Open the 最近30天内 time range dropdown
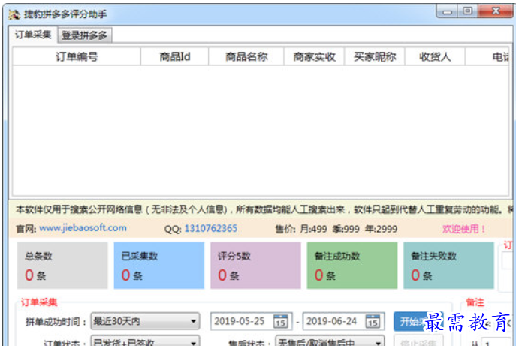 (x=145, y=321)
